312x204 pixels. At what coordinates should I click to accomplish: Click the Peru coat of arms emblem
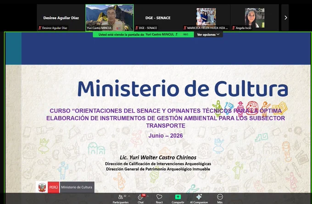click(42, 187)
